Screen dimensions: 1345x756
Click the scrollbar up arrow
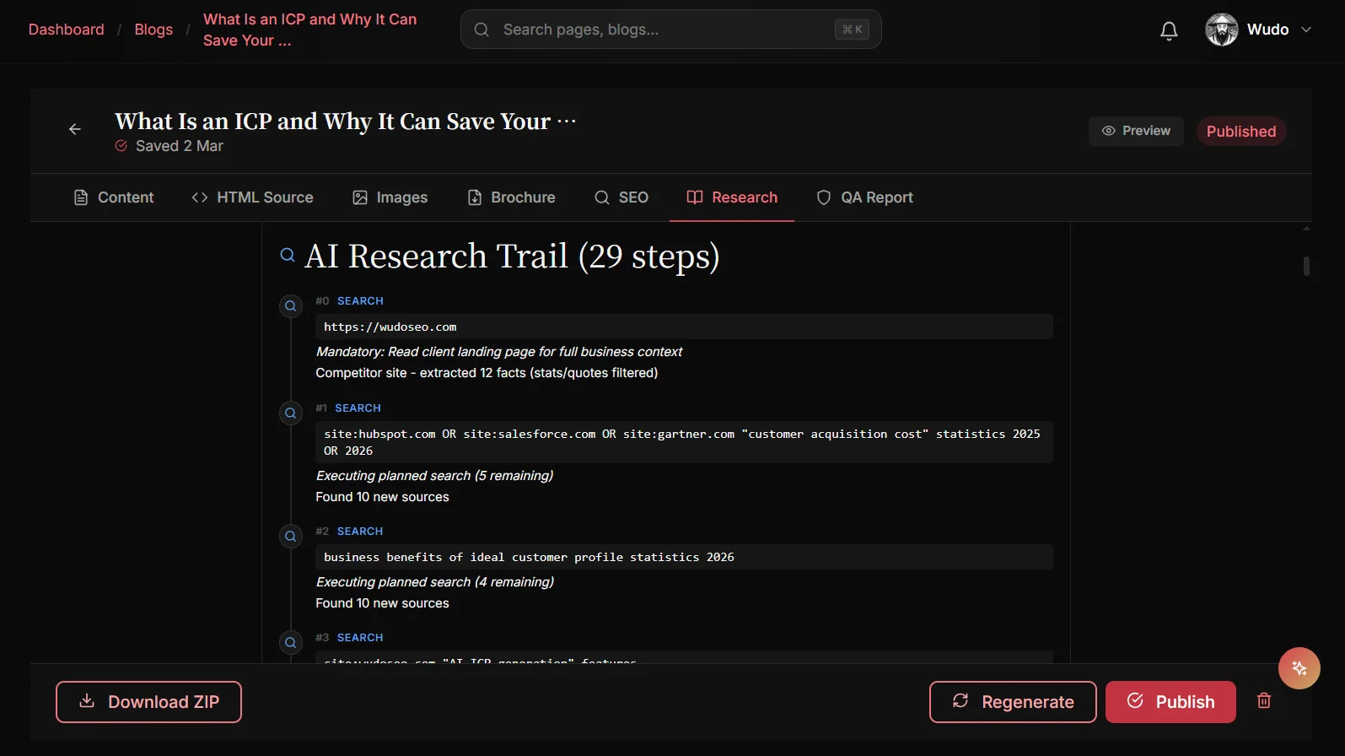tap(1306, 229)
